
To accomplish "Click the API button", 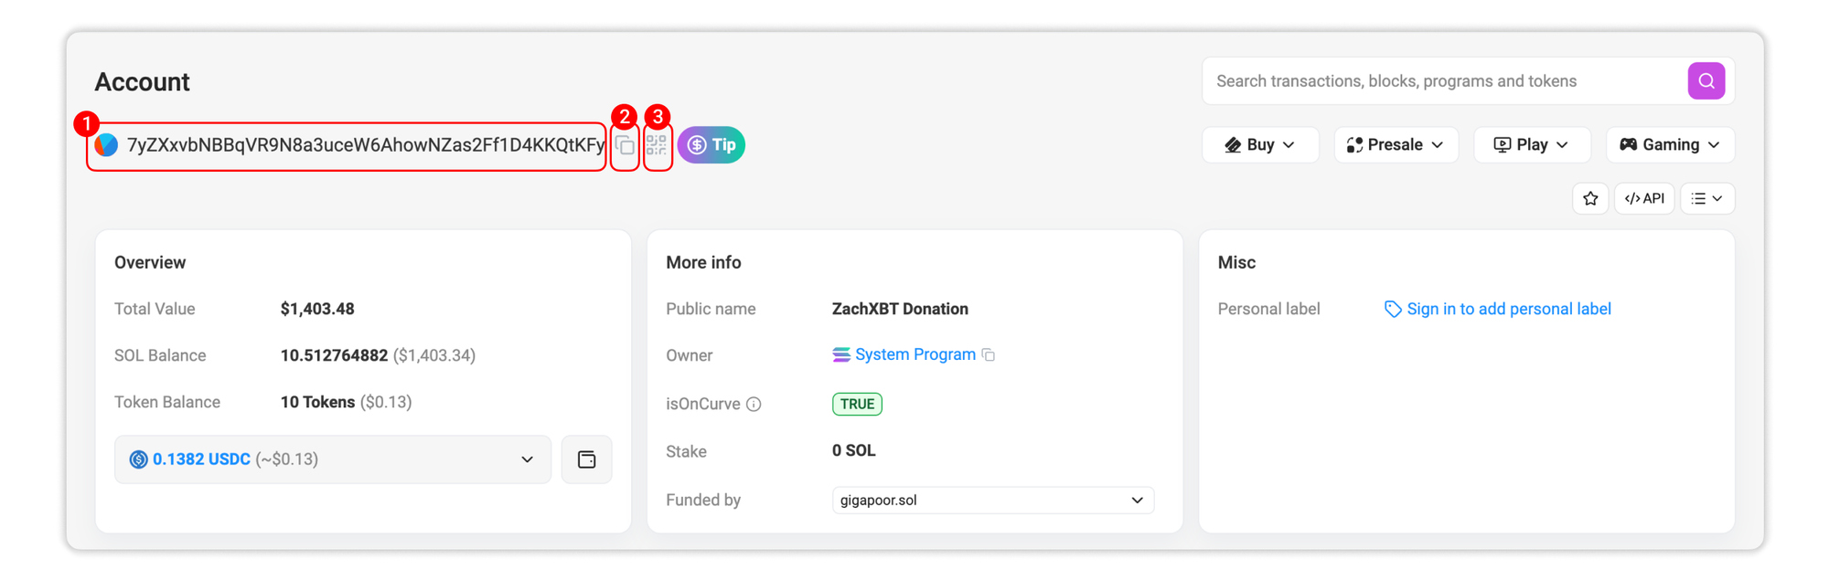I will (1644, 198).
